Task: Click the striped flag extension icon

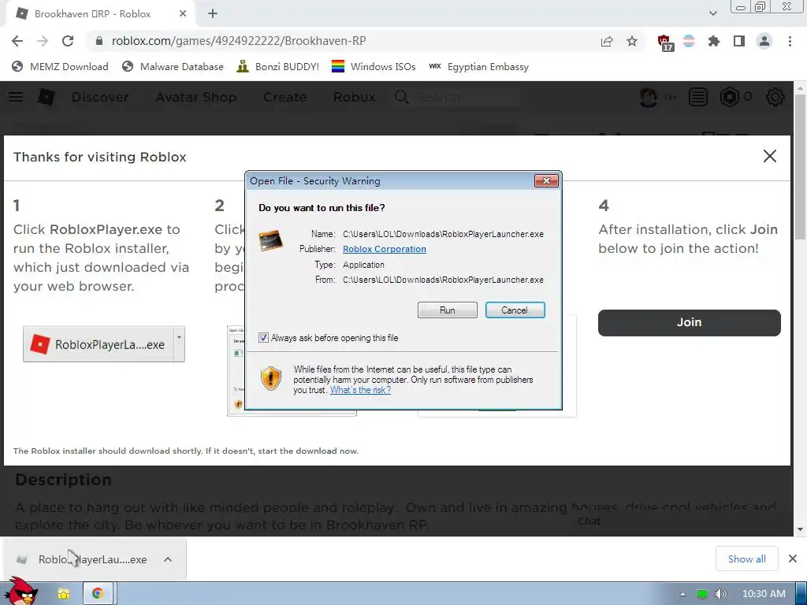Action: (689, 41)
